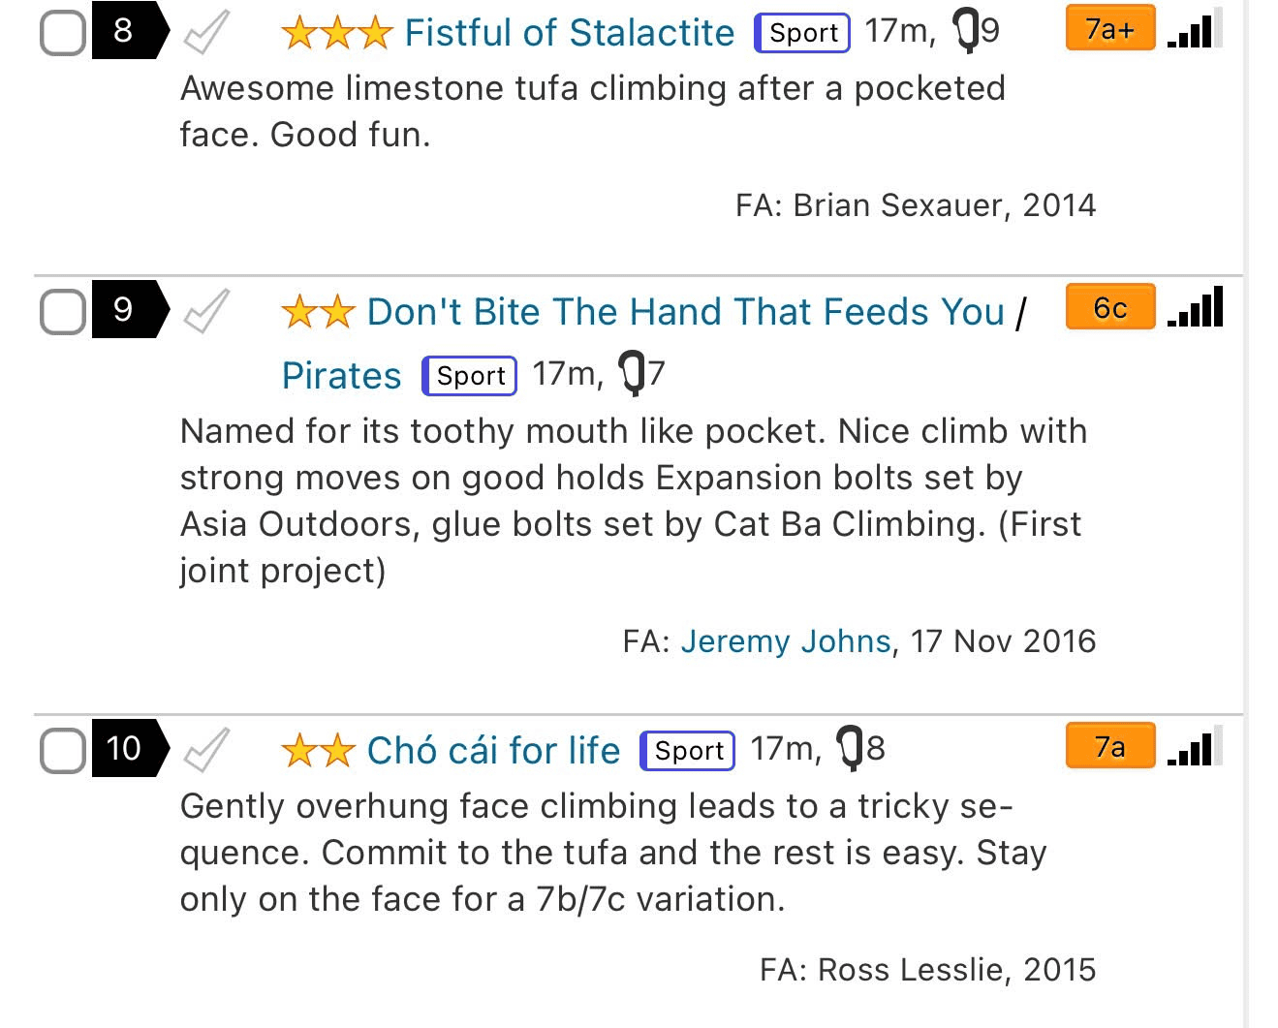Tick the checkmark icon for route 8

(x=207, y=32)
